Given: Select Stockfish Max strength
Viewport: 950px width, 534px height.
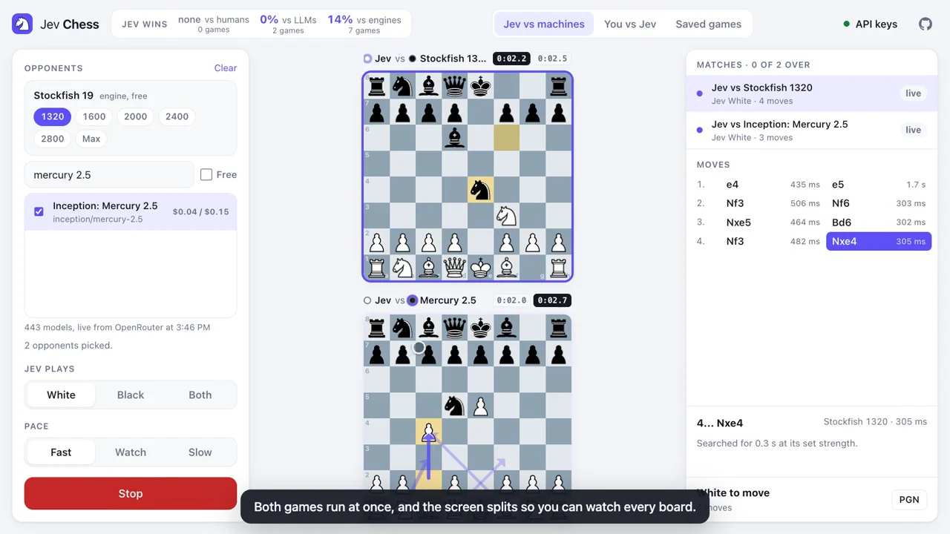Looking at the screenshot, I should (91, 139).
